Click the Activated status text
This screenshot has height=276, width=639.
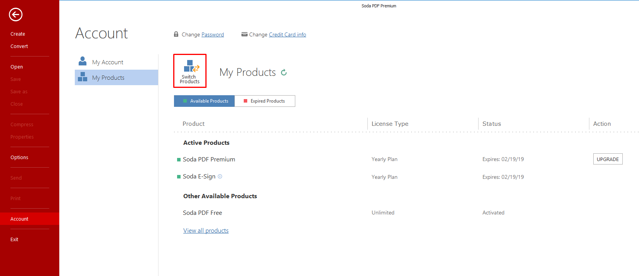pyautogui.click(x=493, y=213)
